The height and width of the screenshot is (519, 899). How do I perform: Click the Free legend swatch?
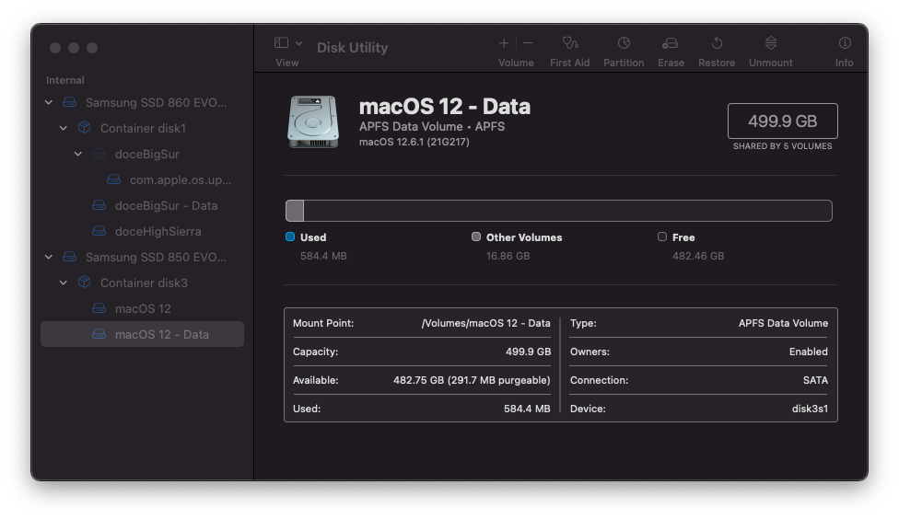[662, 236]
